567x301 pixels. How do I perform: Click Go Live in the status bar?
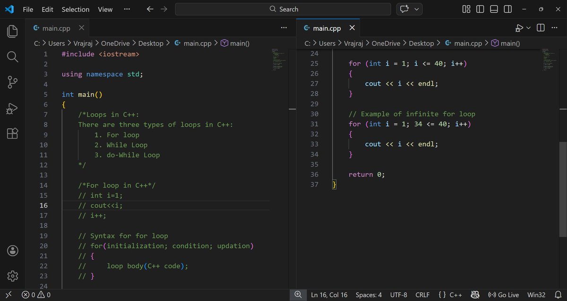click(x=503, y=295)
